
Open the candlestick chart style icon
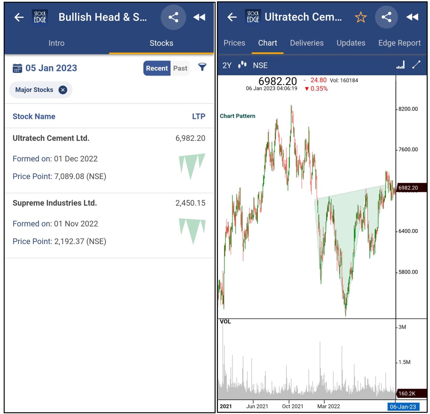coord(242,65)
